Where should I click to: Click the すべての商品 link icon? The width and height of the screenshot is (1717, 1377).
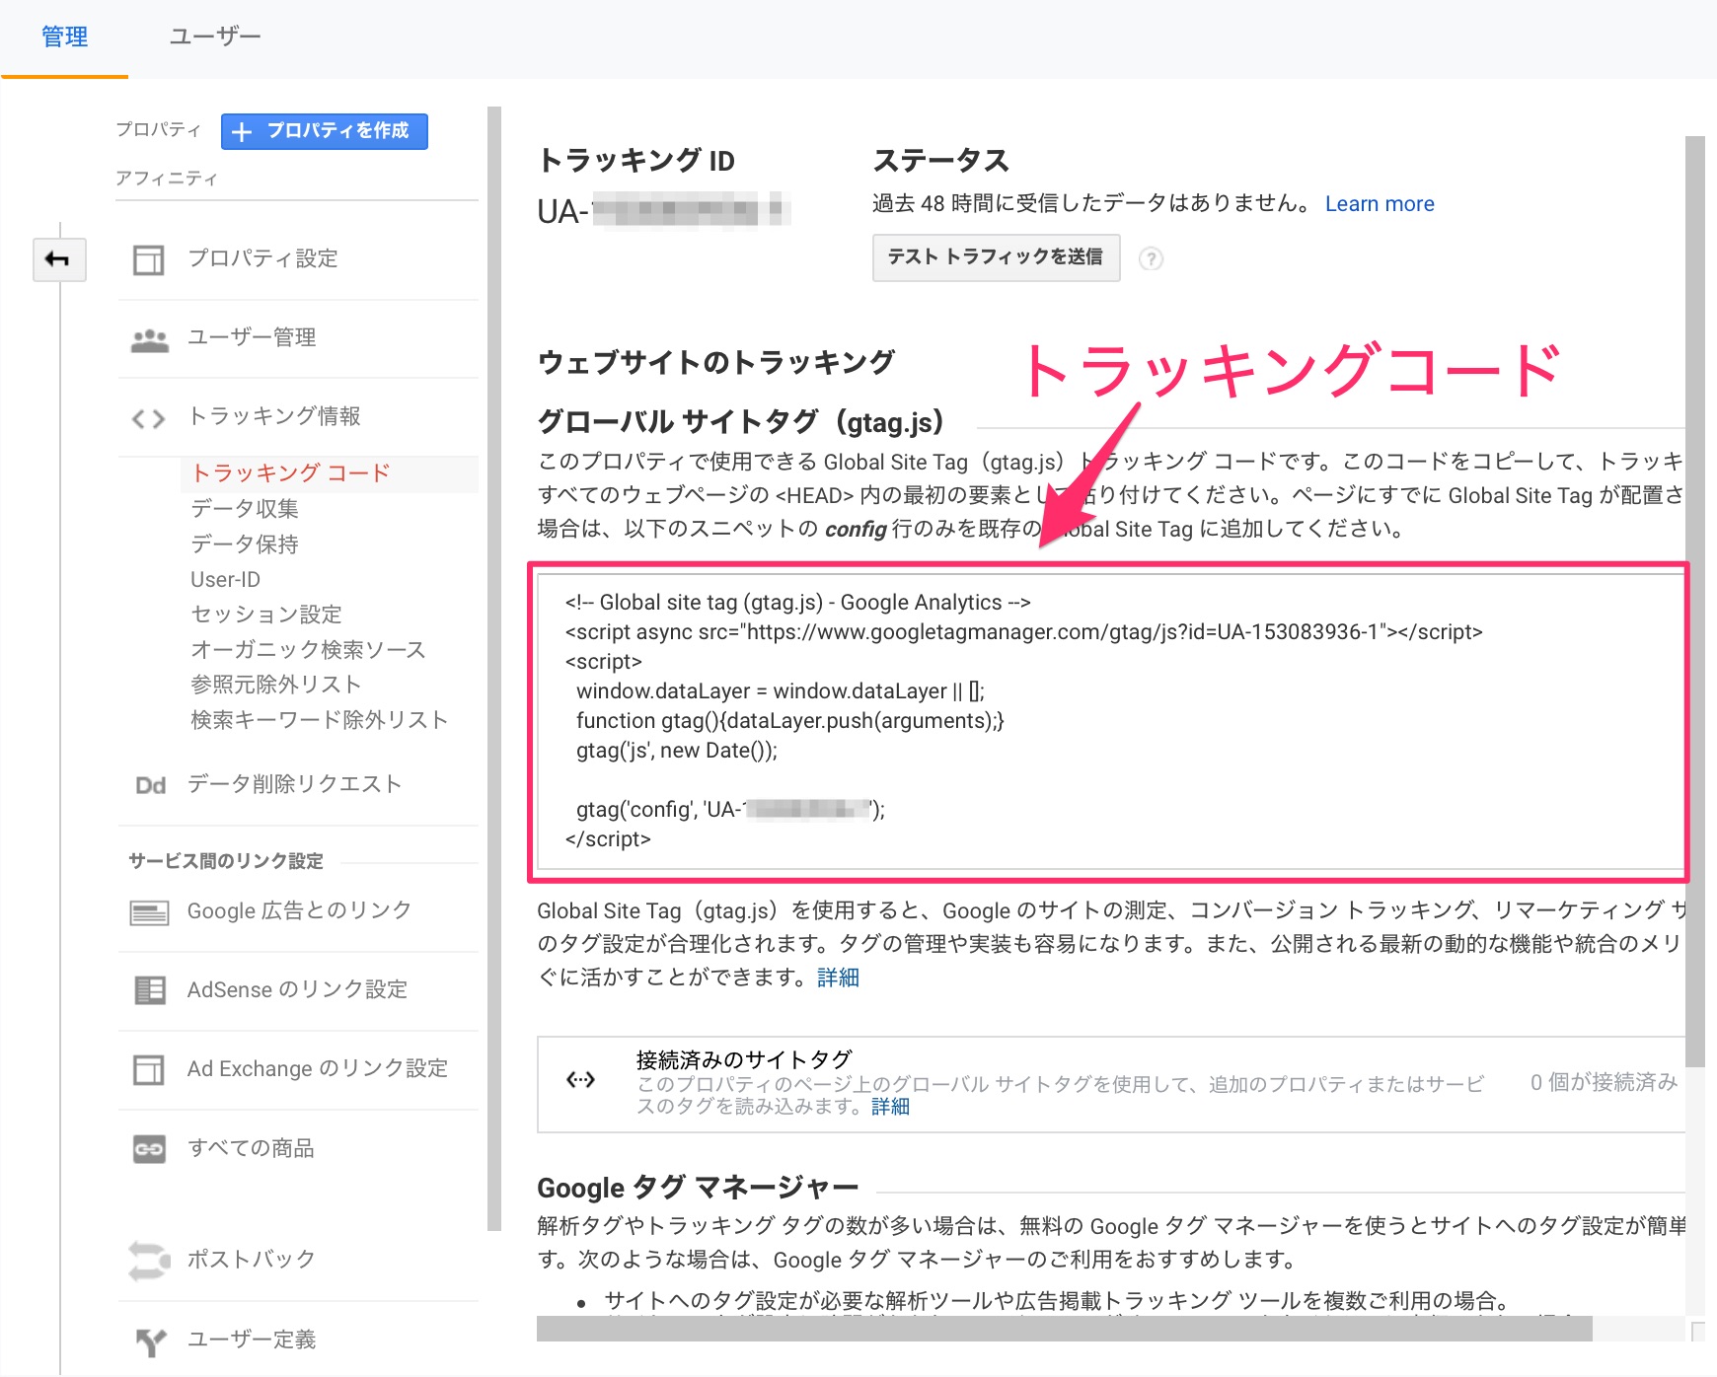149,1149
